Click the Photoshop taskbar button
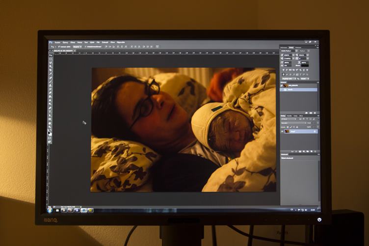The image size is (369, 246). (84, 210)
